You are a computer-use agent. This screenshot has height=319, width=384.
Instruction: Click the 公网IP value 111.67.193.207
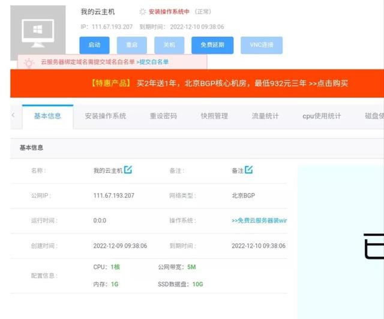[x=113, y=195]
